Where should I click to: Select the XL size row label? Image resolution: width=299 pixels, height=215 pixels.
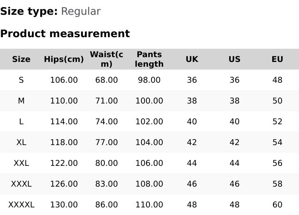coord(21,142)
